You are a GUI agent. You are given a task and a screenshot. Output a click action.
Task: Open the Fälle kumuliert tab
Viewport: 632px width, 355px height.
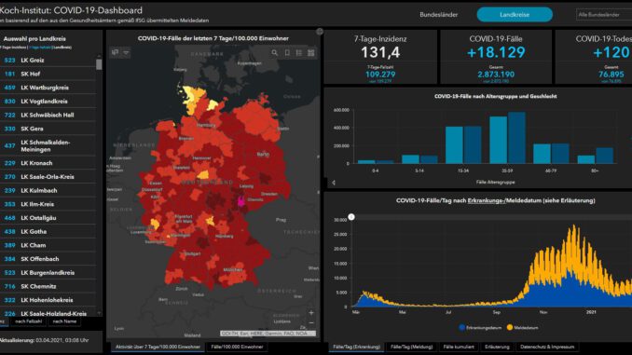click(459, 347)
